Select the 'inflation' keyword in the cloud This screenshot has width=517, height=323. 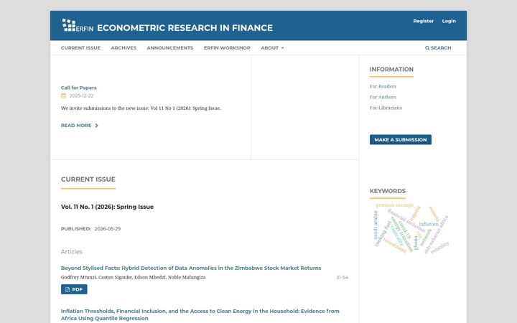[429, 224]
